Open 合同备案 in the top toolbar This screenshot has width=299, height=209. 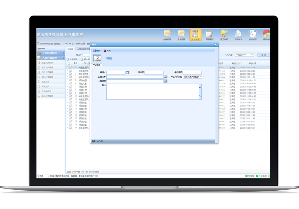(238, 34)
